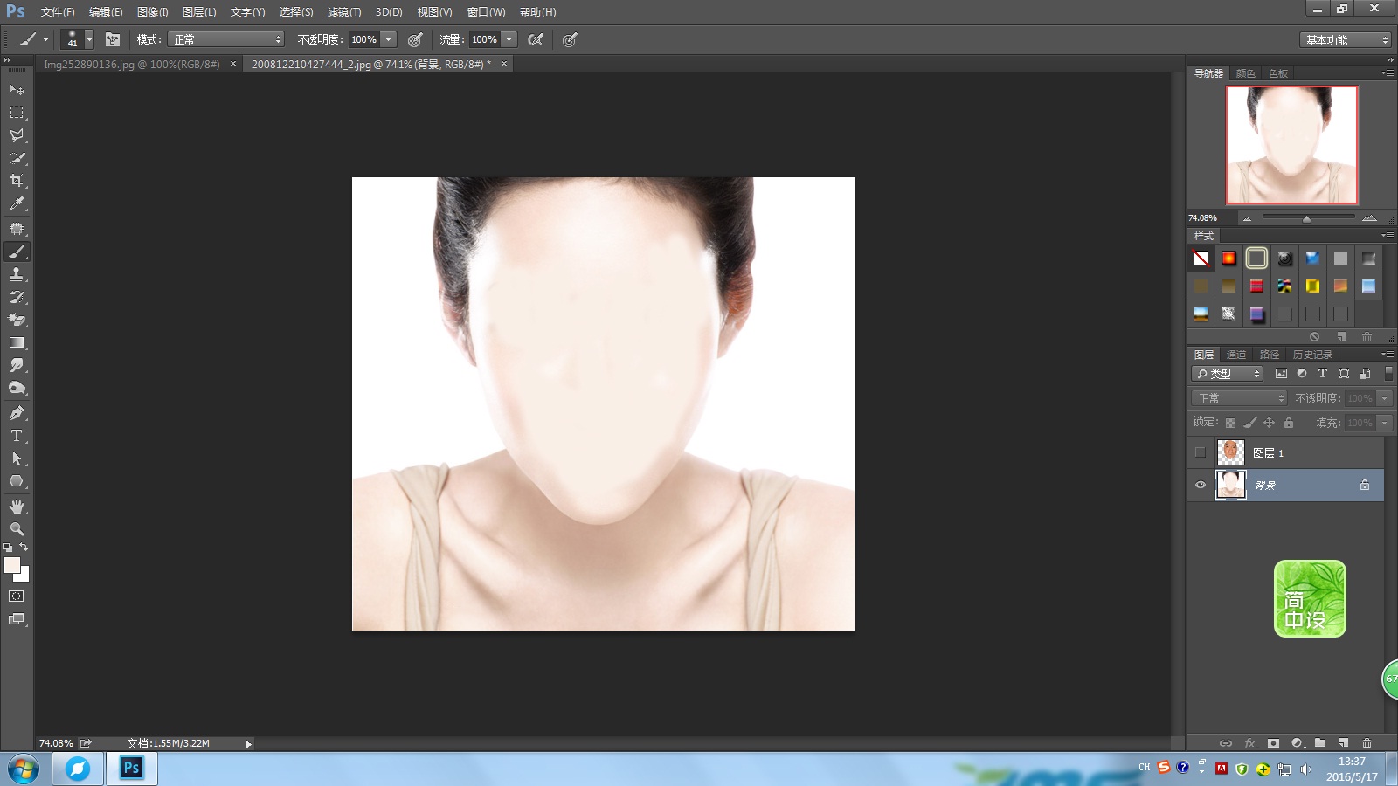Open Photoshop in Windows taskbar
Image resolution: width=1398 pixels, height=786 pixels.
coord(132,769)
